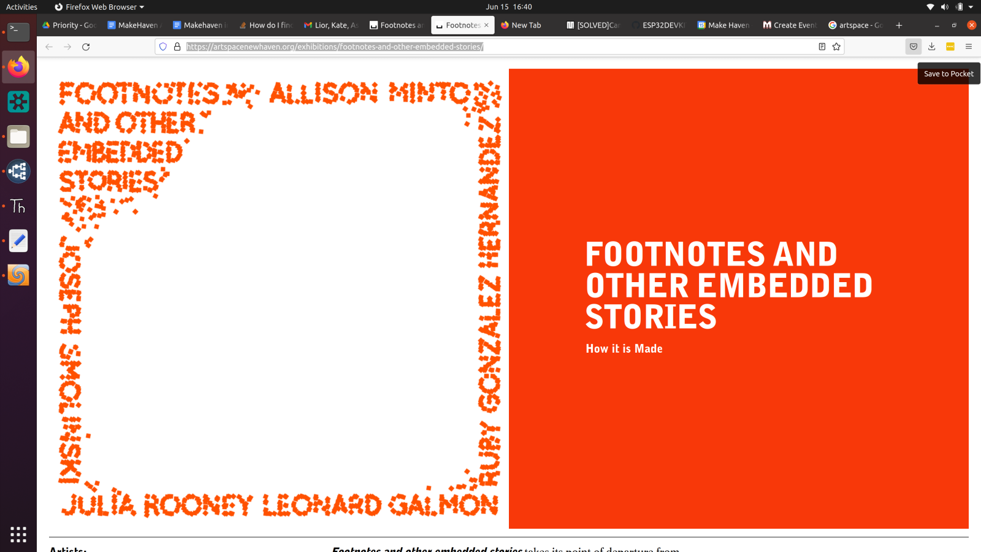Bookmark this page with the star icon
981x552 pixels.
(836, 47)
